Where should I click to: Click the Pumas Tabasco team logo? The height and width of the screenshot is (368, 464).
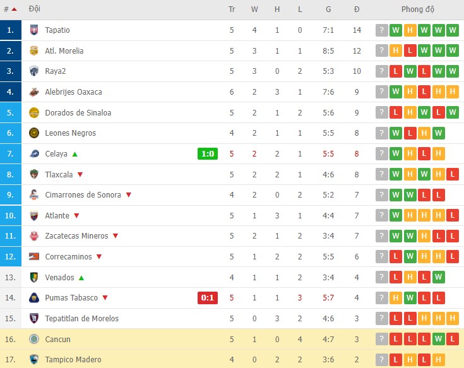click(34, 298)
